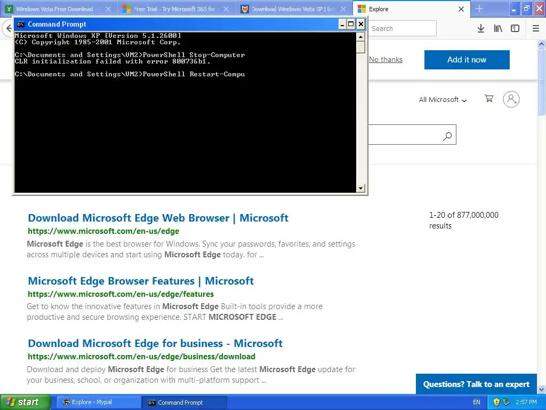Click the magnifier search icon on the page
546x410 pixels.
[x=447, y=136]
